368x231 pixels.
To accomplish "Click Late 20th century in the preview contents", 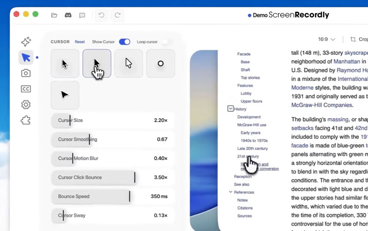I will coord(253,149).
